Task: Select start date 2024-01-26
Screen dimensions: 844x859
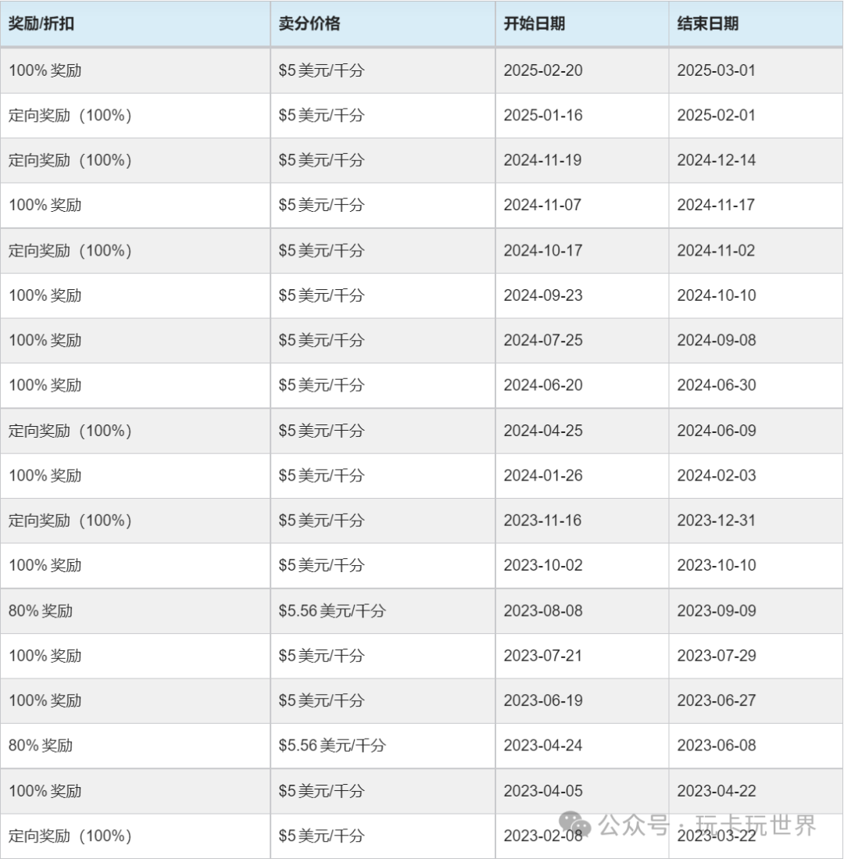Action: coord(543,476)
